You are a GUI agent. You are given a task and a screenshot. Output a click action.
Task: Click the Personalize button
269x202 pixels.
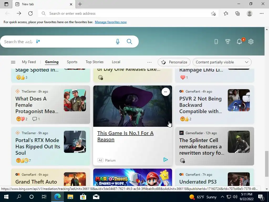point(174,62)
